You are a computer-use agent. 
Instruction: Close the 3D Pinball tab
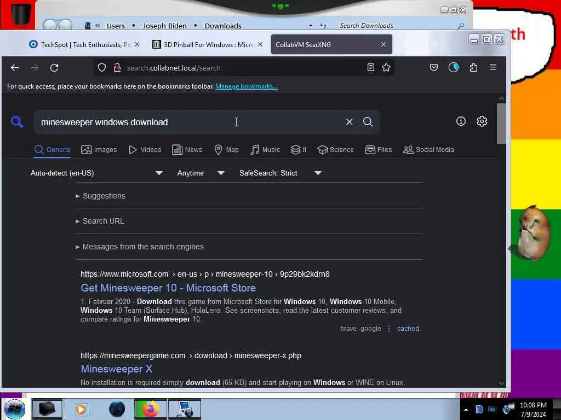(260, 44)
